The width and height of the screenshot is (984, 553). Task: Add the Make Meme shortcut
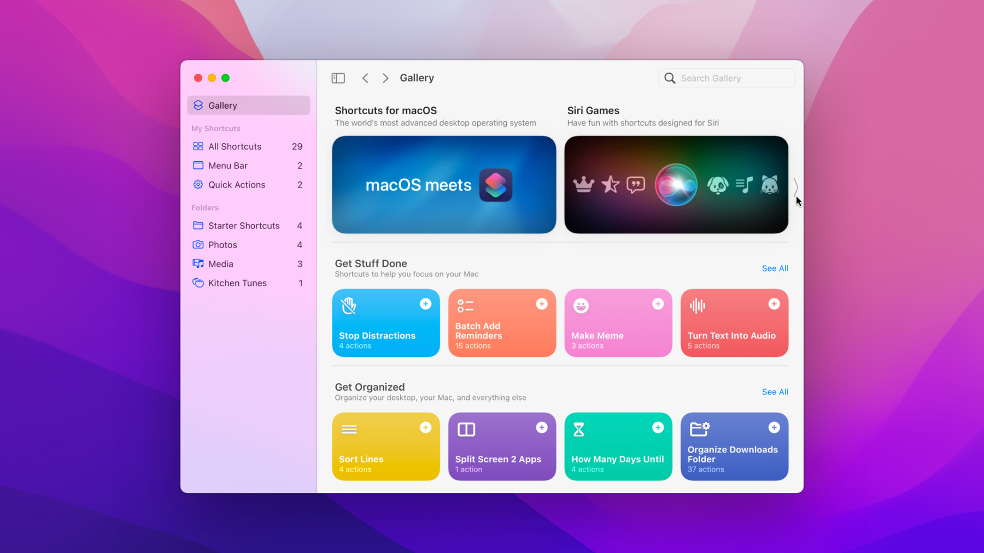658,304
